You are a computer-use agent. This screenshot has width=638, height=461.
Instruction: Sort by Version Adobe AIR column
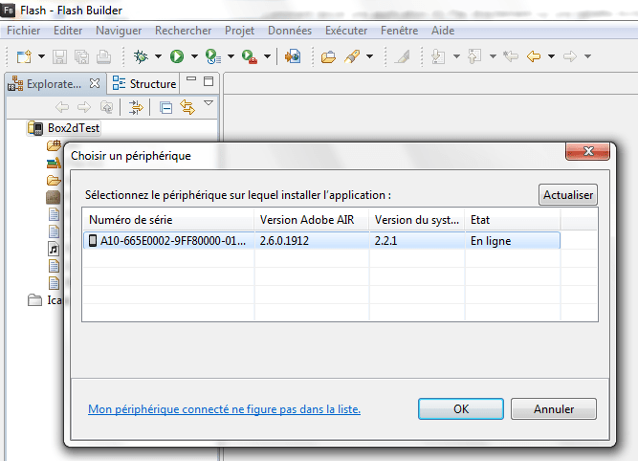point(312,220)
